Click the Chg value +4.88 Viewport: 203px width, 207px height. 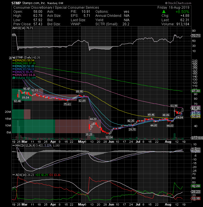click(x=185, y=16)
